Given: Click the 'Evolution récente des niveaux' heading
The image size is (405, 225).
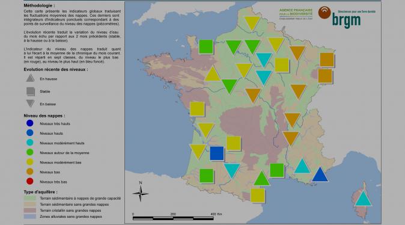Looking at the screenshot, I should click(56, 70).
